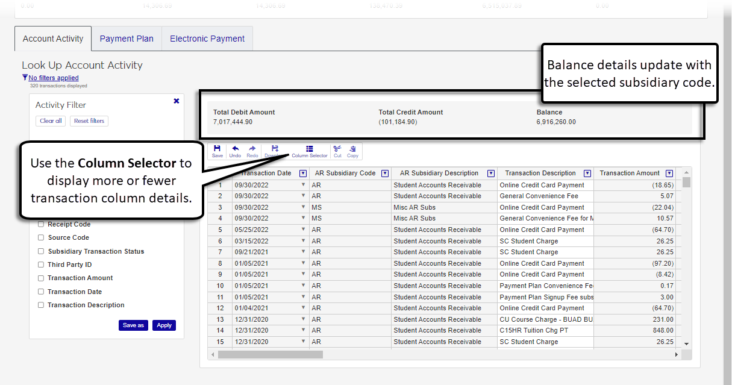The width and height of the screenshot is (732, 385).
Task: Switch to the Payment Plan tab
Action: 127,39
